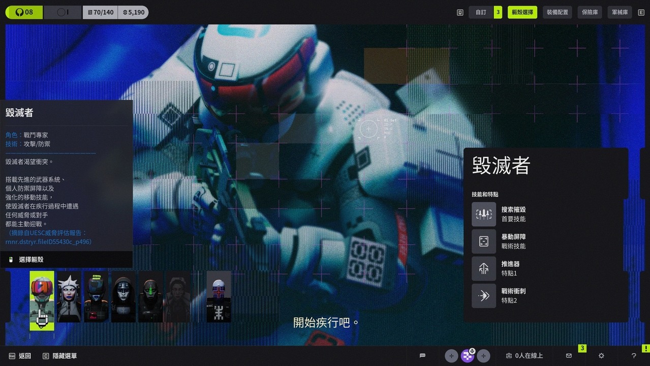
Task: Open the 軍械庫 tab
Action: pos(620,12)
